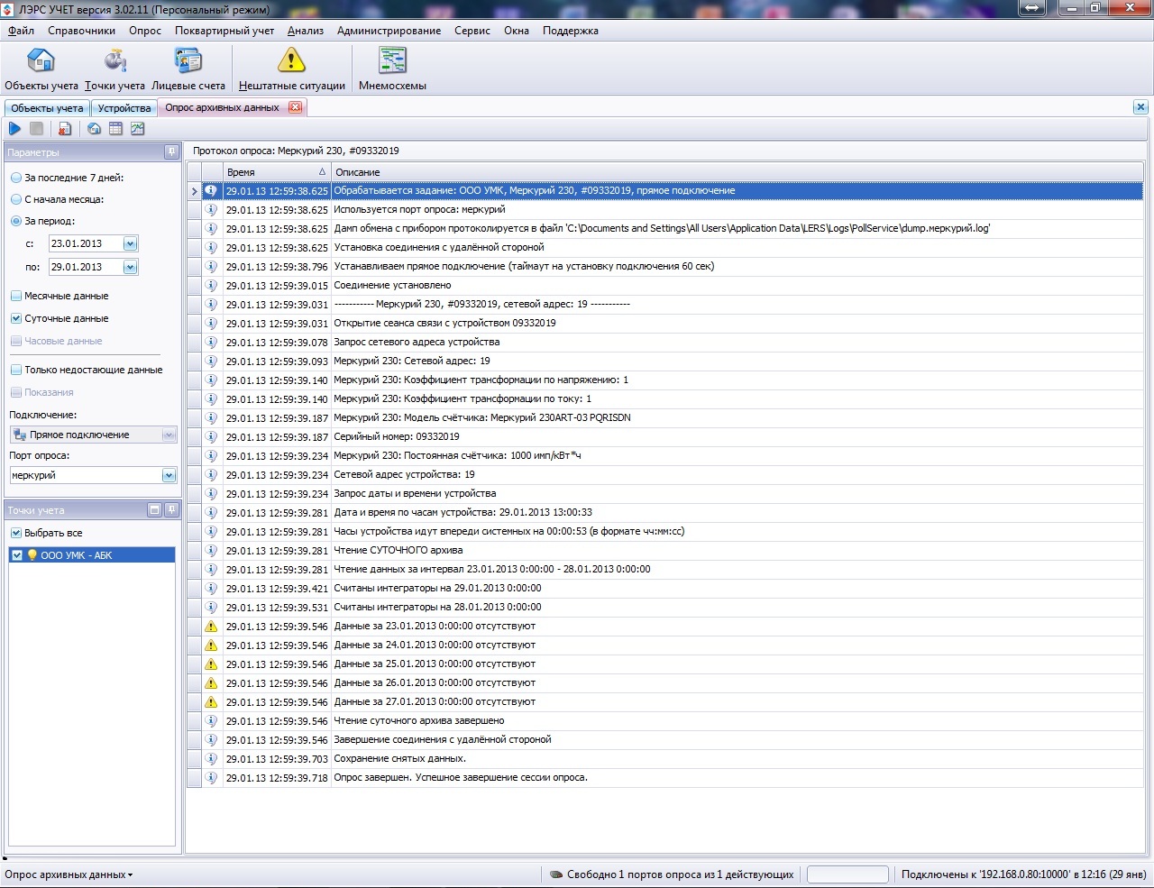Click the warning icon for 23.01.2013 missing data
The width and height of the screenshot is (1154, 888).
pos(211,626)
